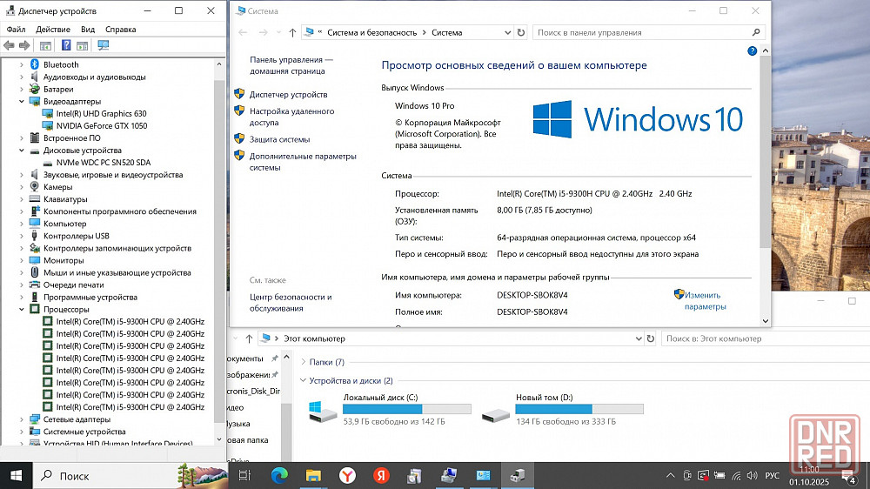Click the Изменить параметры link

pyautogui.click(x=704, y=301)
